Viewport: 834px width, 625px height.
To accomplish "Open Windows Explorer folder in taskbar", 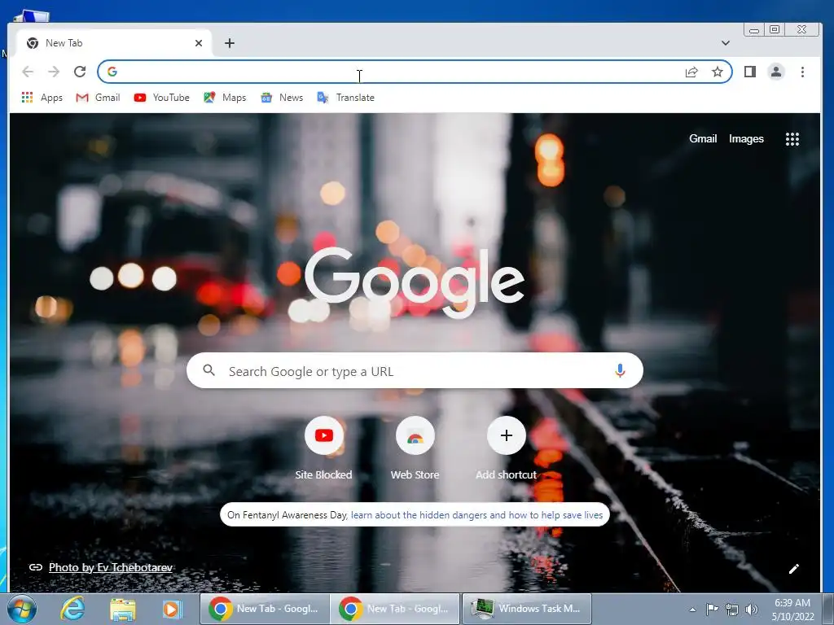I will (123, 609).
